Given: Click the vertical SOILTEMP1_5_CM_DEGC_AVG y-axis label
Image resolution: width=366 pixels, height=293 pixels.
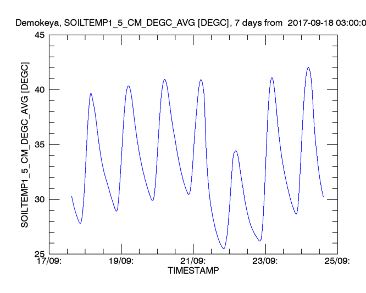Looking at the screenshot, I should pyautogui.click(x=25, y=144).
